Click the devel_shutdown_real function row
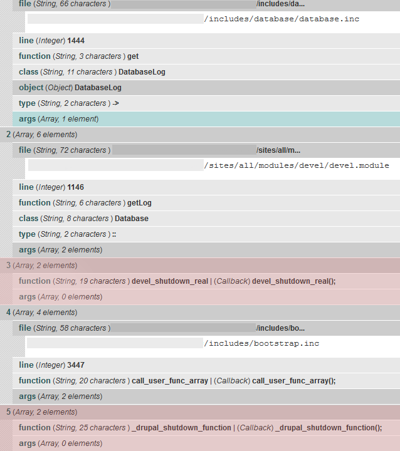400x451 pixels. (177, 281)
